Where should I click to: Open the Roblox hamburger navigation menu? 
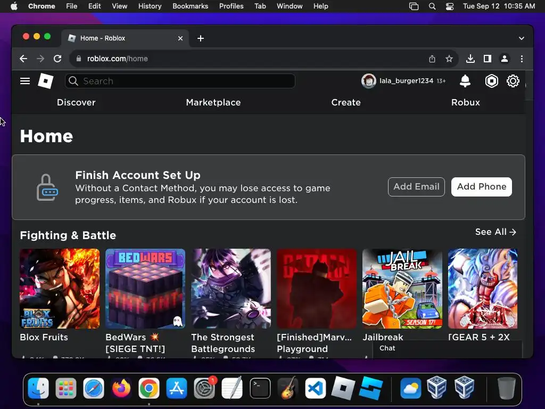(x=25, y=81)
